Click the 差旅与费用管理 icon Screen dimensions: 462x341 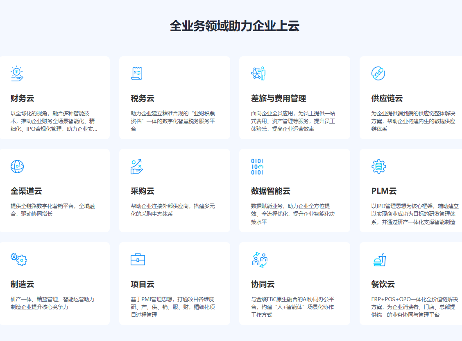[258, 73]
